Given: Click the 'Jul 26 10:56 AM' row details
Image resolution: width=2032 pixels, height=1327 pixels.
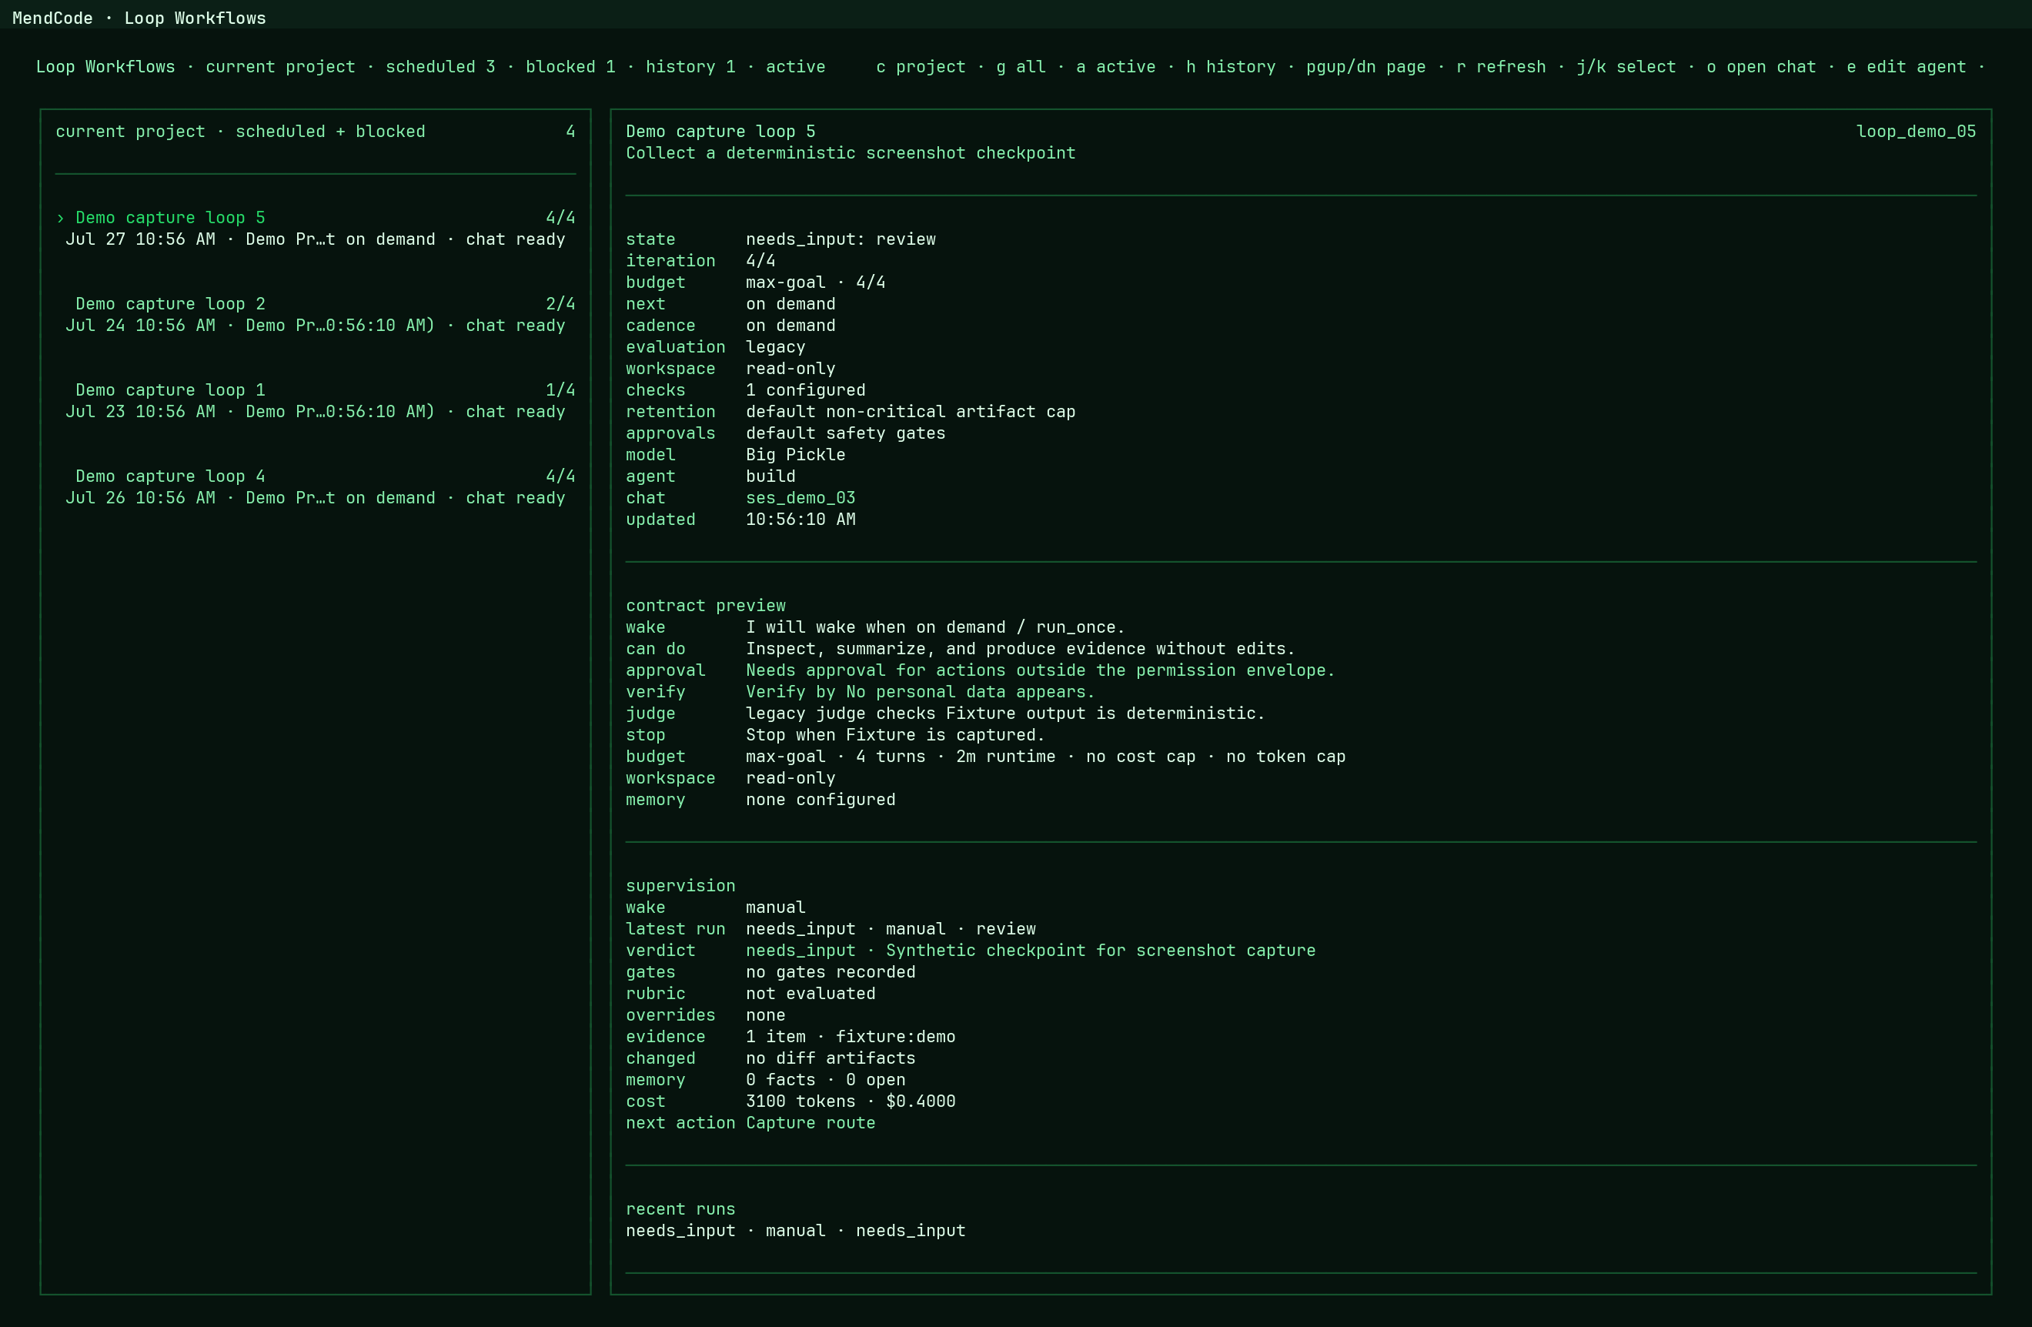Looking at the screenshot, I should (x=315, y=498).
